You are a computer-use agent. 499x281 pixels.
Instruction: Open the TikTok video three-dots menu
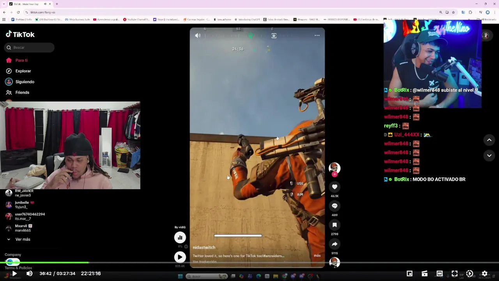(317, 36)
